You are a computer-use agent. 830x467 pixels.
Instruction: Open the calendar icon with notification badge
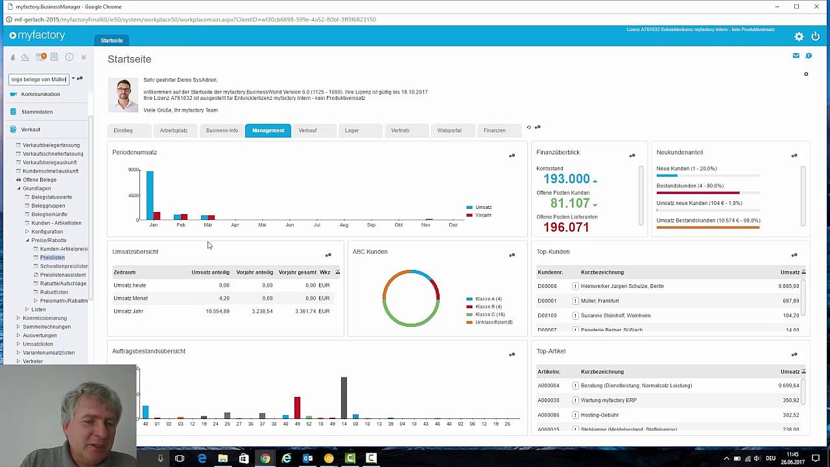click(41, 57)
